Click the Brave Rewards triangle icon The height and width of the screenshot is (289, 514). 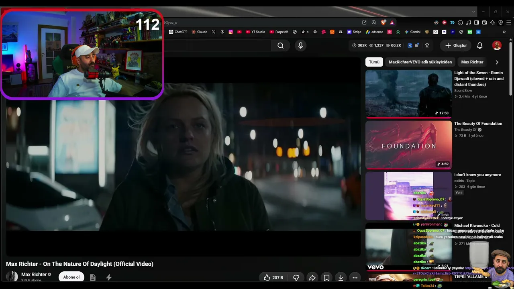pyautogui.click(x=392, y=22)
